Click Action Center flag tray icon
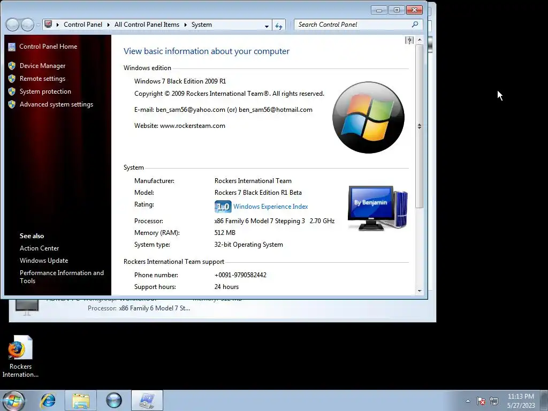This screenshot has height=411, width=548. tap(481, 401)
